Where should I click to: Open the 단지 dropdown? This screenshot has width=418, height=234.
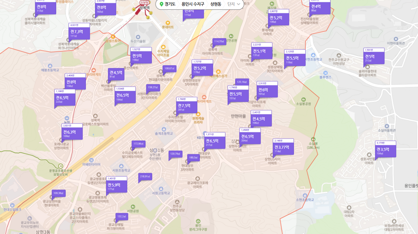[234, 4]
